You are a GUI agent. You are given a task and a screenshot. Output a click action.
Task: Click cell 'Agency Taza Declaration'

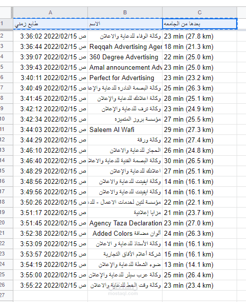(x=125, y=223)
